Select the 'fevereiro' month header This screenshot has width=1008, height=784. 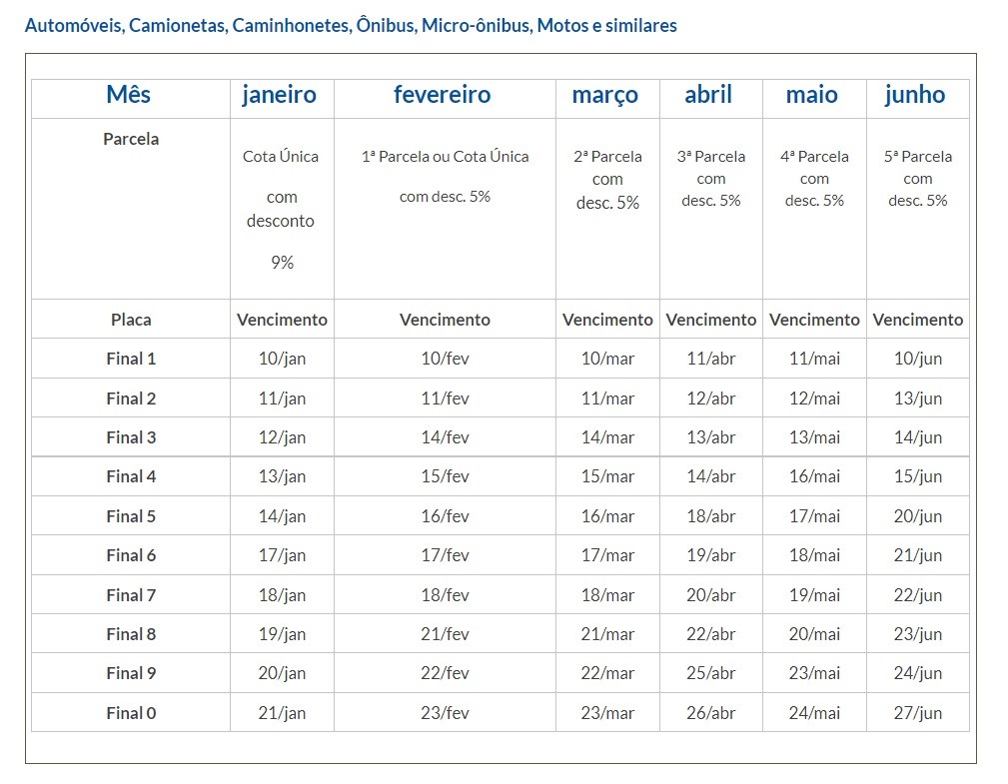tap(443, 95)
